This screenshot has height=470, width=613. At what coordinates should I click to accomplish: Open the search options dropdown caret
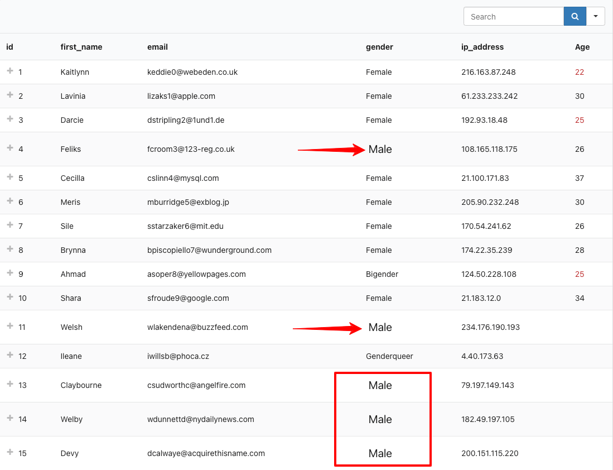(596, 17)
